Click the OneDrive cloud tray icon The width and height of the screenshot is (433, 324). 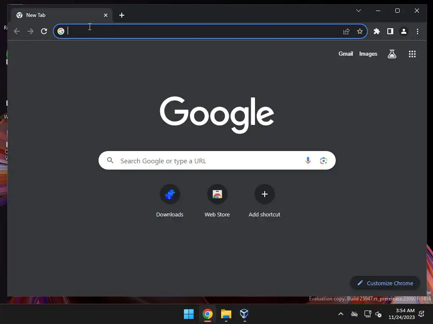[x=354, y=314]
